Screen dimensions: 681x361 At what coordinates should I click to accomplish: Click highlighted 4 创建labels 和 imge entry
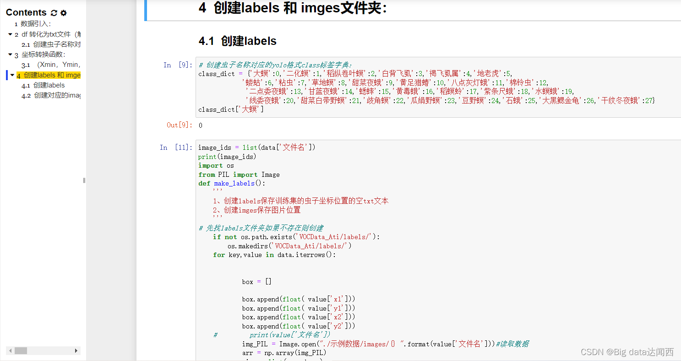tap(51, 75)
